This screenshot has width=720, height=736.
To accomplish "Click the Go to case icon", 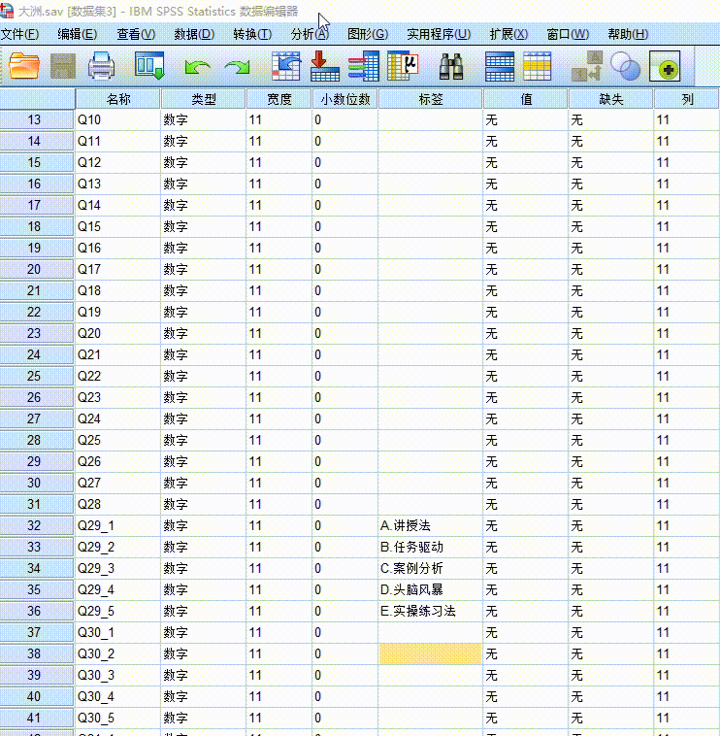I will coord(286,66).
